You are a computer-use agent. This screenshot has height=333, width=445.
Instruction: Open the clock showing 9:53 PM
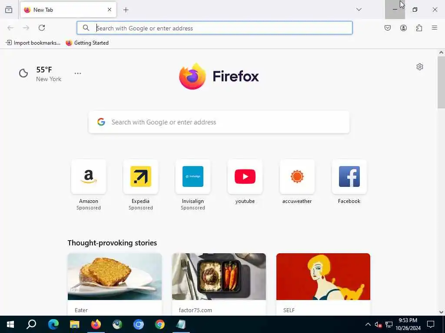click(408, 324)
